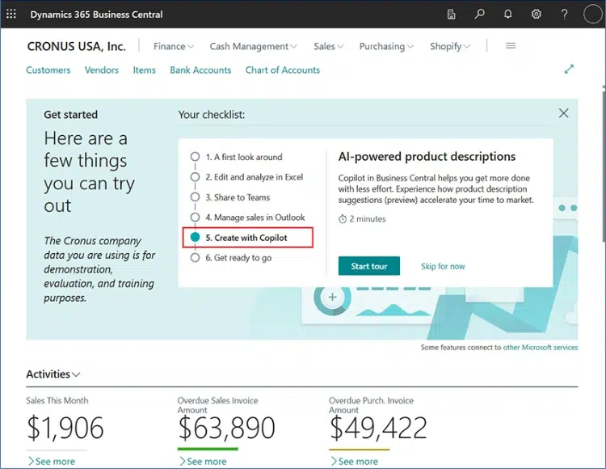The width and height of the screenshot is (606, 469).
Task: See more under Sales This Month
Action: coord(51,461)
